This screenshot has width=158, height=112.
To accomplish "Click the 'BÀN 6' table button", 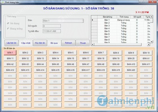I will coord(86,53).
